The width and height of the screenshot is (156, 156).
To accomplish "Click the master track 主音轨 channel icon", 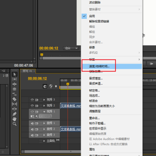I will coord(58,140).
